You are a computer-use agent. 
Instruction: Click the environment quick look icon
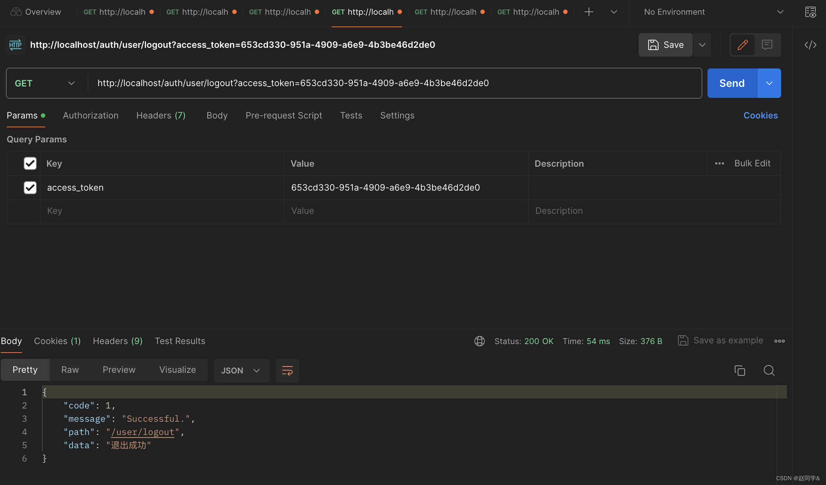click(810, 12)
